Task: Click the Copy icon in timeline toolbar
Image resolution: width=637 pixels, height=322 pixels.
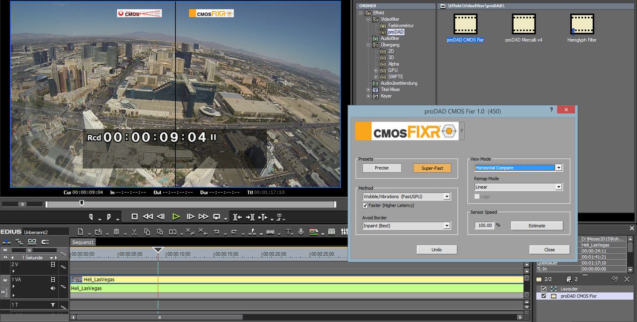Action: coord(147,232)
